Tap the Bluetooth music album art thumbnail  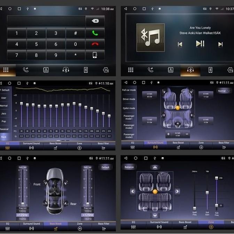(150, 38)
